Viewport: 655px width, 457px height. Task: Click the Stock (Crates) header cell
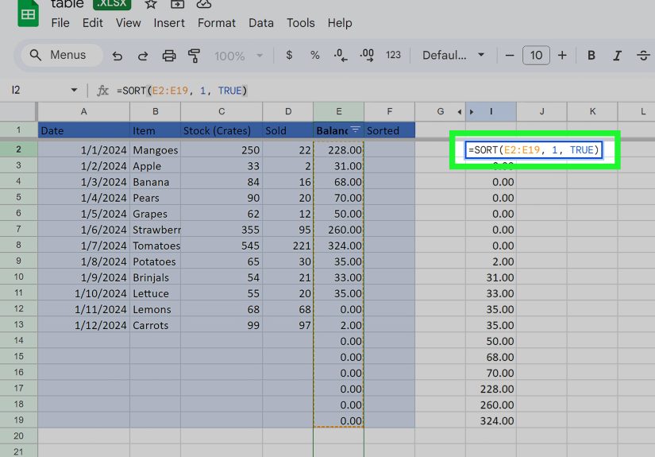tap(222, 130)
